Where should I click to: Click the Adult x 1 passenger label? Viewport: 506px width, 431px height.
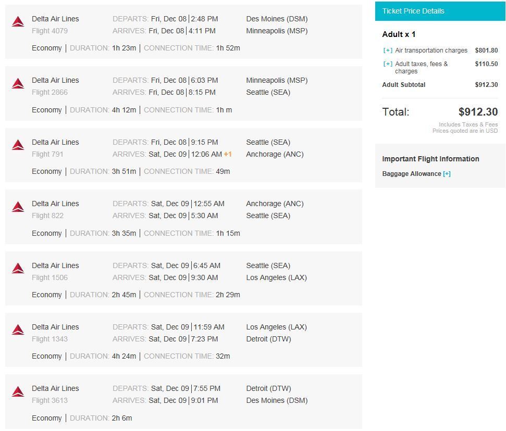399,34
